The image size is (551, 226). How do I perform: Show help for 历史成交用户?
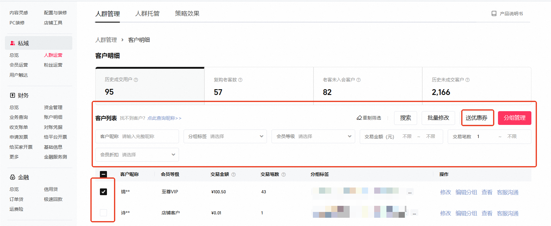(136, 80)
